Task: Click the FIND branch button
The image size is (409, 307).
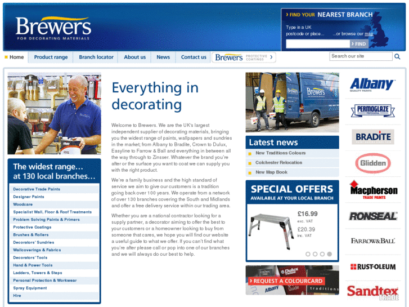Action: (359, 44)
